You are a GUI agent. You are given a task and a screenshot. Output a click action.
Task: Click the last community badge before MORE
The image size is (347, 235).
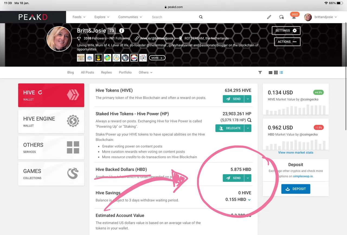143,58
